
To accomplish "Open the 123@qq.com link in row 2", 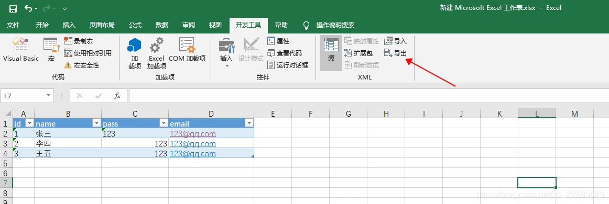I will (x=193, y=134).
